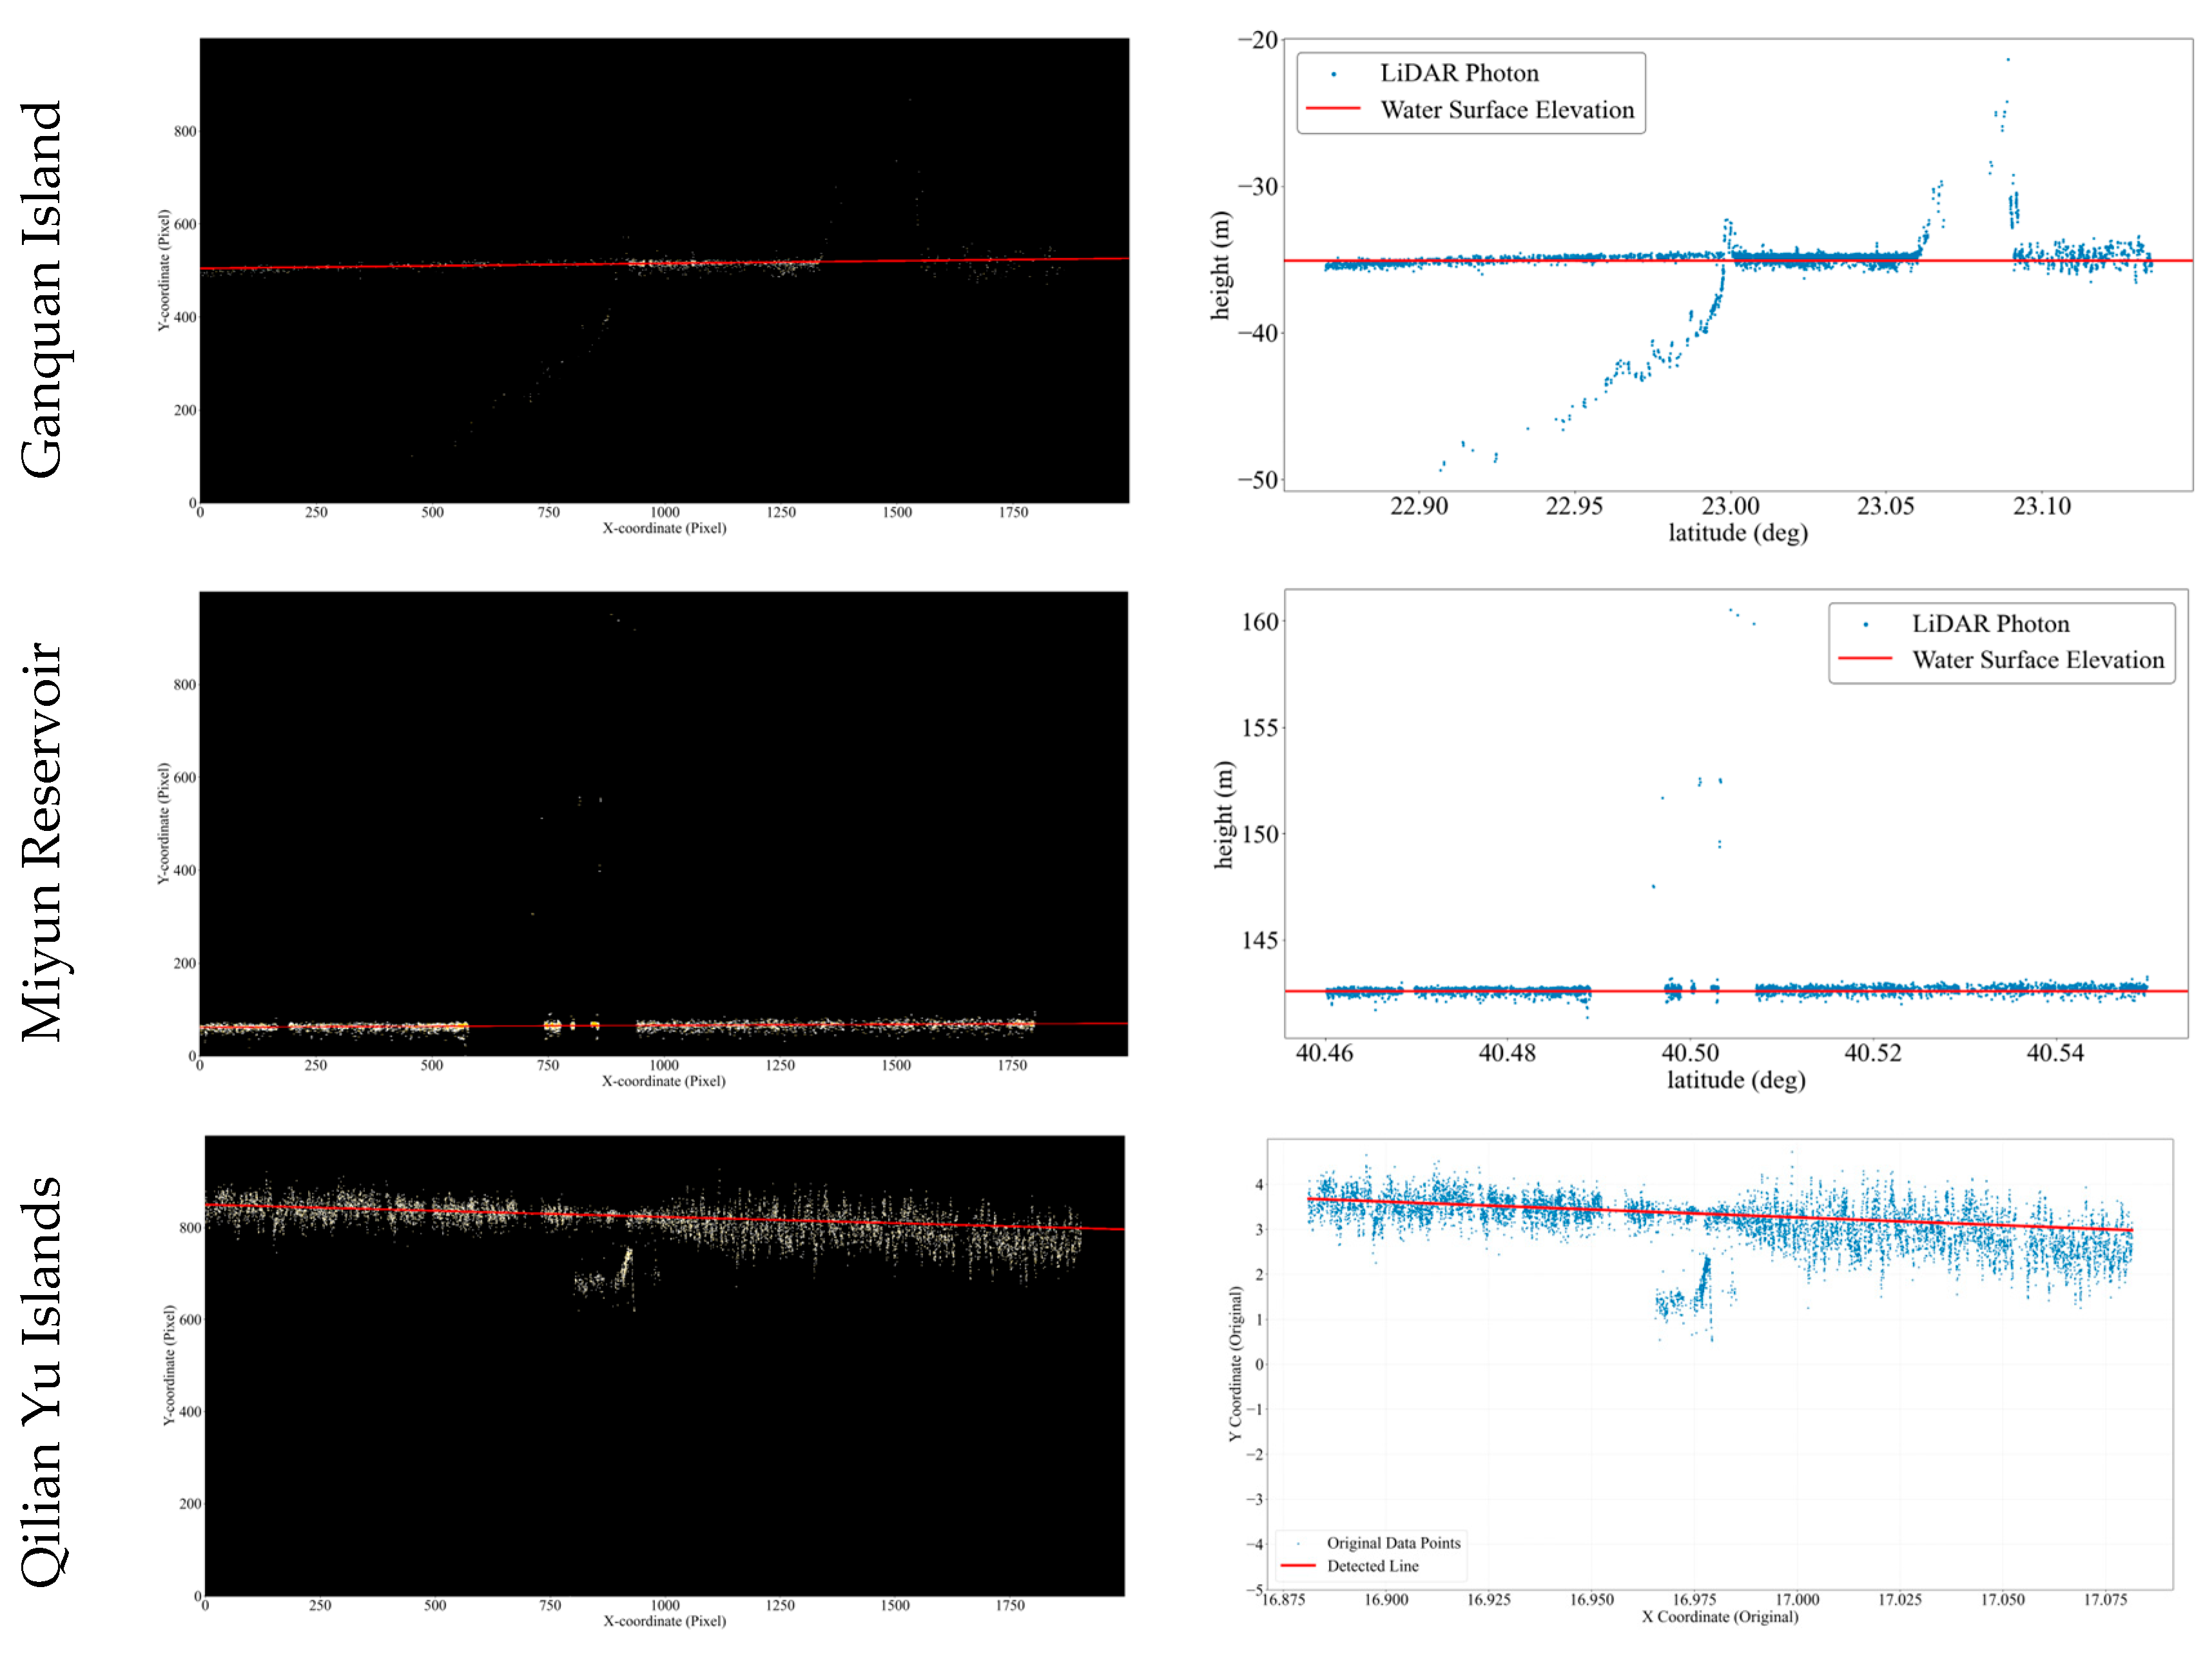Click the 40.50 latitude tick label
Screen dimensions: 2212x1658
[x=1690, y=1053]
